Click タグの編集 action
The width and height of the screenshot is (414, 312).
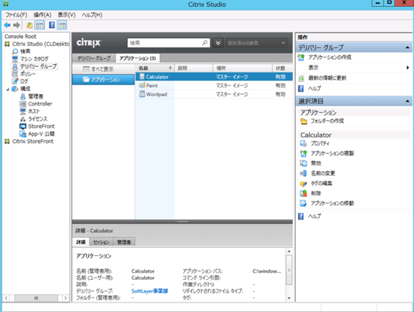321,184
